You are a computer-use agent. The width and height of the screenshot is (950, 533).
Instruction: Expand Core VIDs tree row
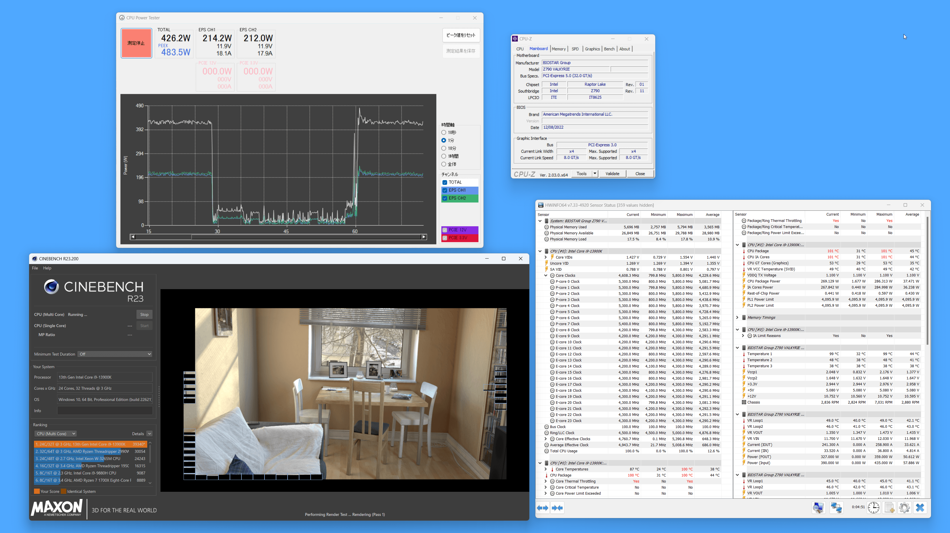click(546, 257)
